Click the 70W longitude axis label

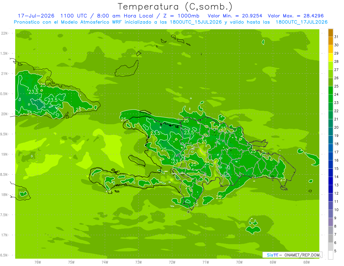(x=239, y=262)
